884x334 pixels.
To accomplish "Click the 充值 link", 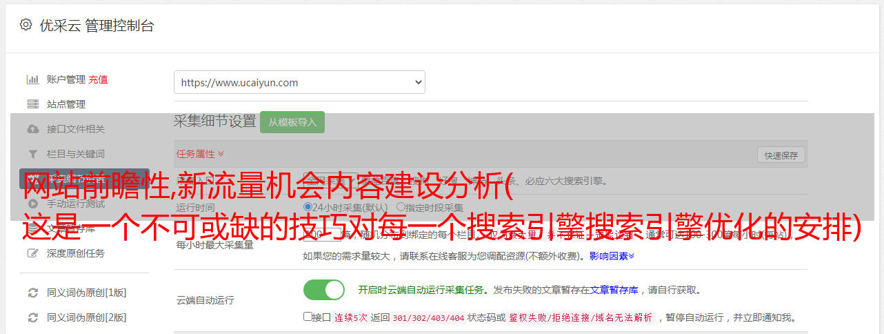I will [x=98, y=79].
